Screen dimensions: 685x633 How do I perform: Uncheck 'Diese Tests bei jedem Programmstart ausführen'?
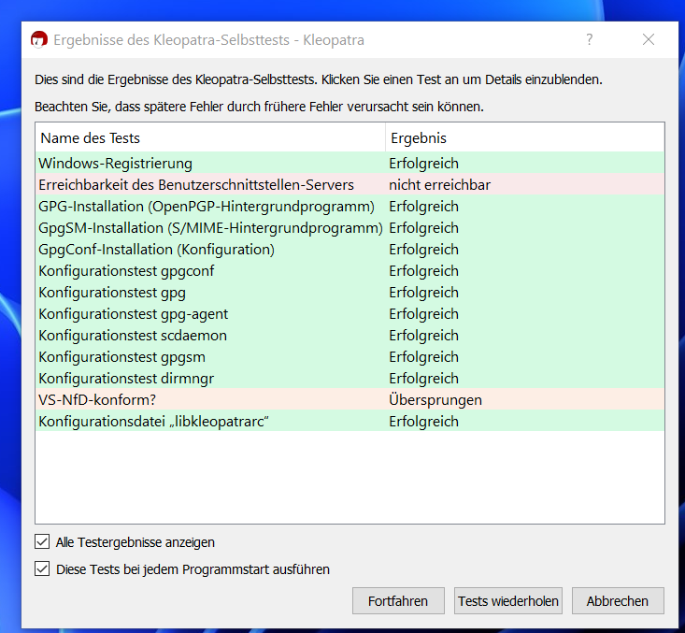click(42, 569)
